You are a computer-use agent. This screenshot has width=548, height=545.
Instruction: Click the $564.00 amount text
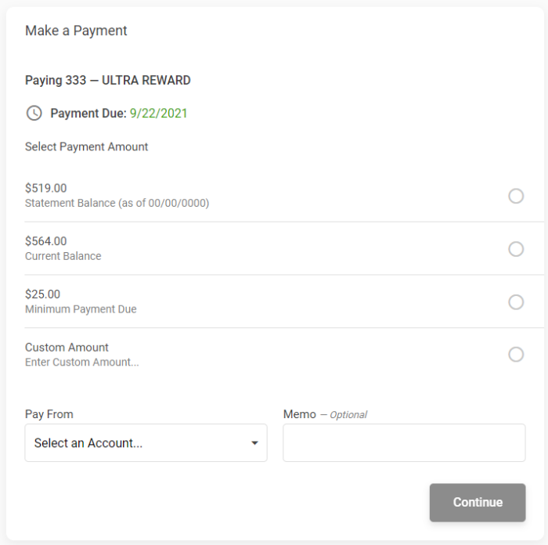[45, 241]
